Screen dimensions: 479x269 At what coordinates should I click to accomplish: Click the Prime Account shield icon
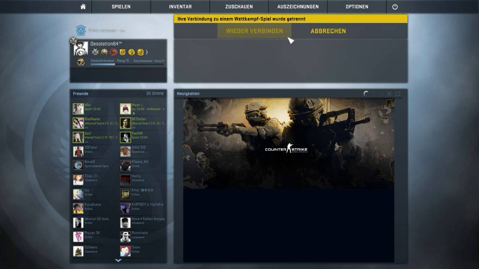[81, 31]
